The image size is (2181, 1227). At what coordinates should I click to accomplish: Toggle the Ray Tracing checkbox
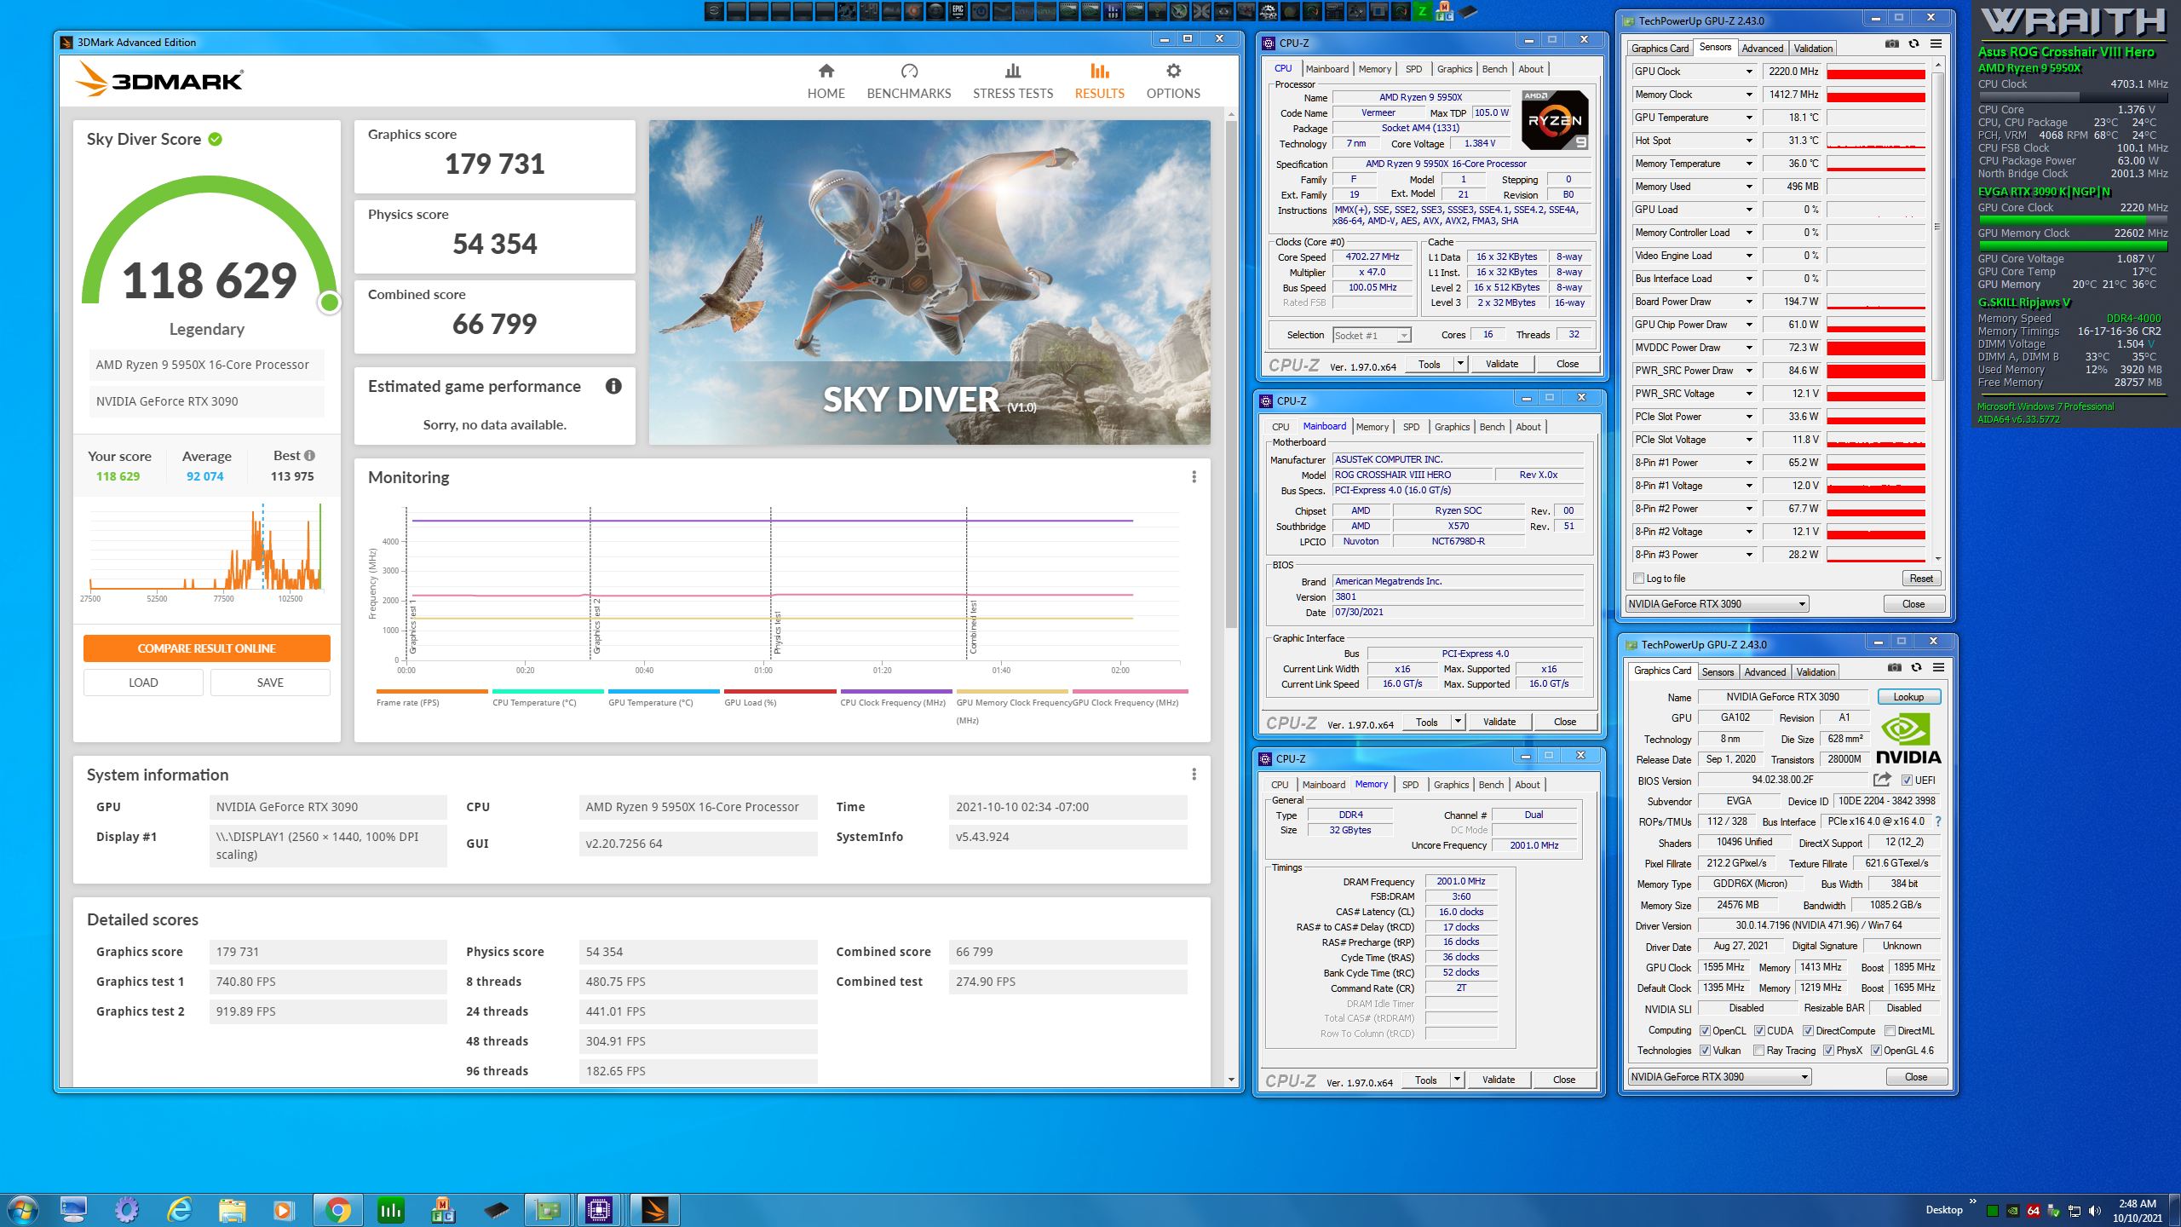(x=1759, y=1051)
